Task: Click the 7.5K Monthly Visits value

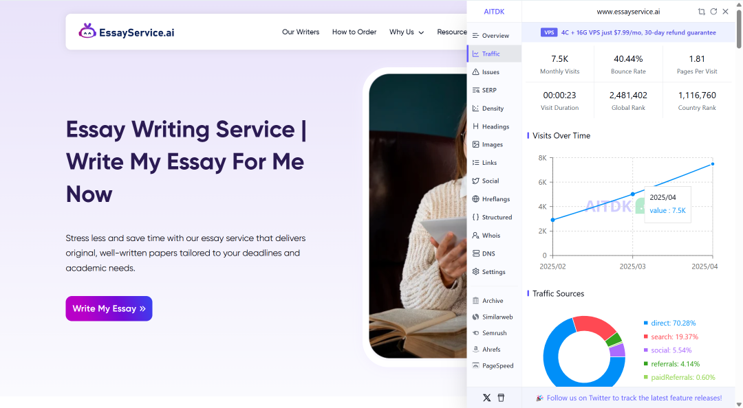Action: pos(559,58)
